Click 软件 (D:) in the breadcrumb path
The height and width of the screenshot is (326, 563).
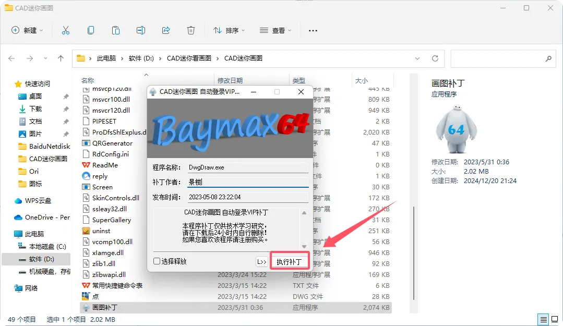(141, 58)
